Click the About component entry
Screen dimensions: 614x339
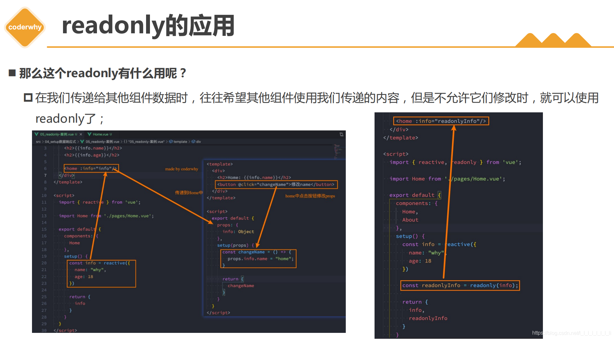(410, 220)
